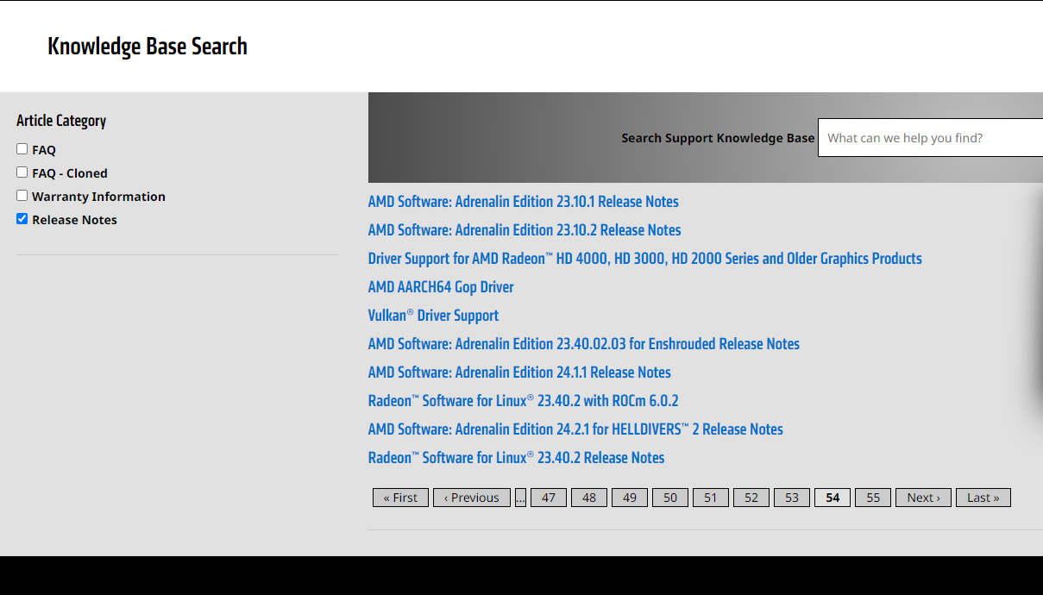This screenshot has height=595, width=1043.
Task: Open Adrenalin Edition 24.1.1 Release Notes
Action: (519, 373)
